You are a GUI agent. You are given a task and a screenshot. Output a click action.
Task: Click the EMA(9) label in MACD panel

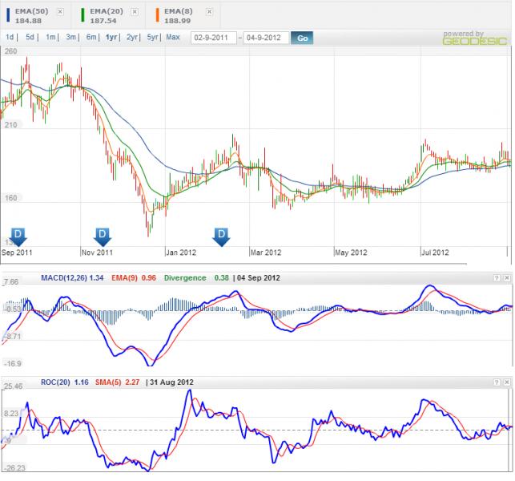[x=123, y=278]
